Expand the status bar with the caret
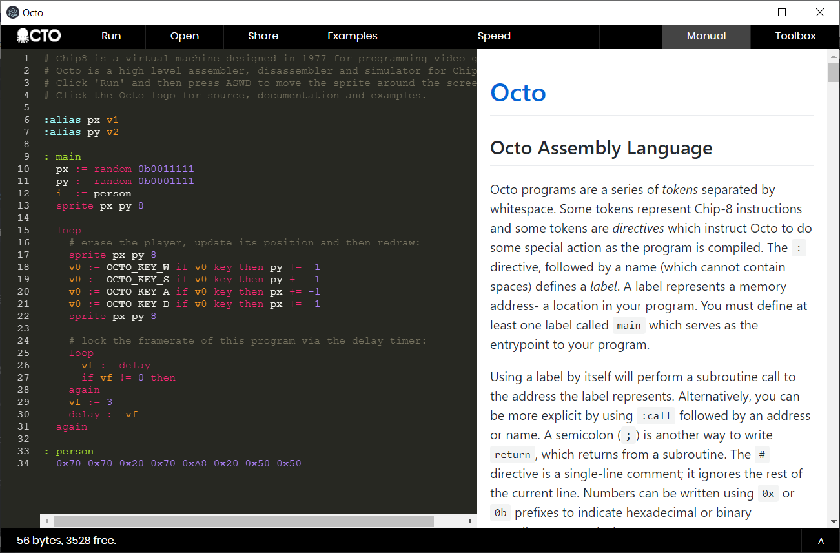The width and height of the screenshot is (840, 553). point(821,541)
